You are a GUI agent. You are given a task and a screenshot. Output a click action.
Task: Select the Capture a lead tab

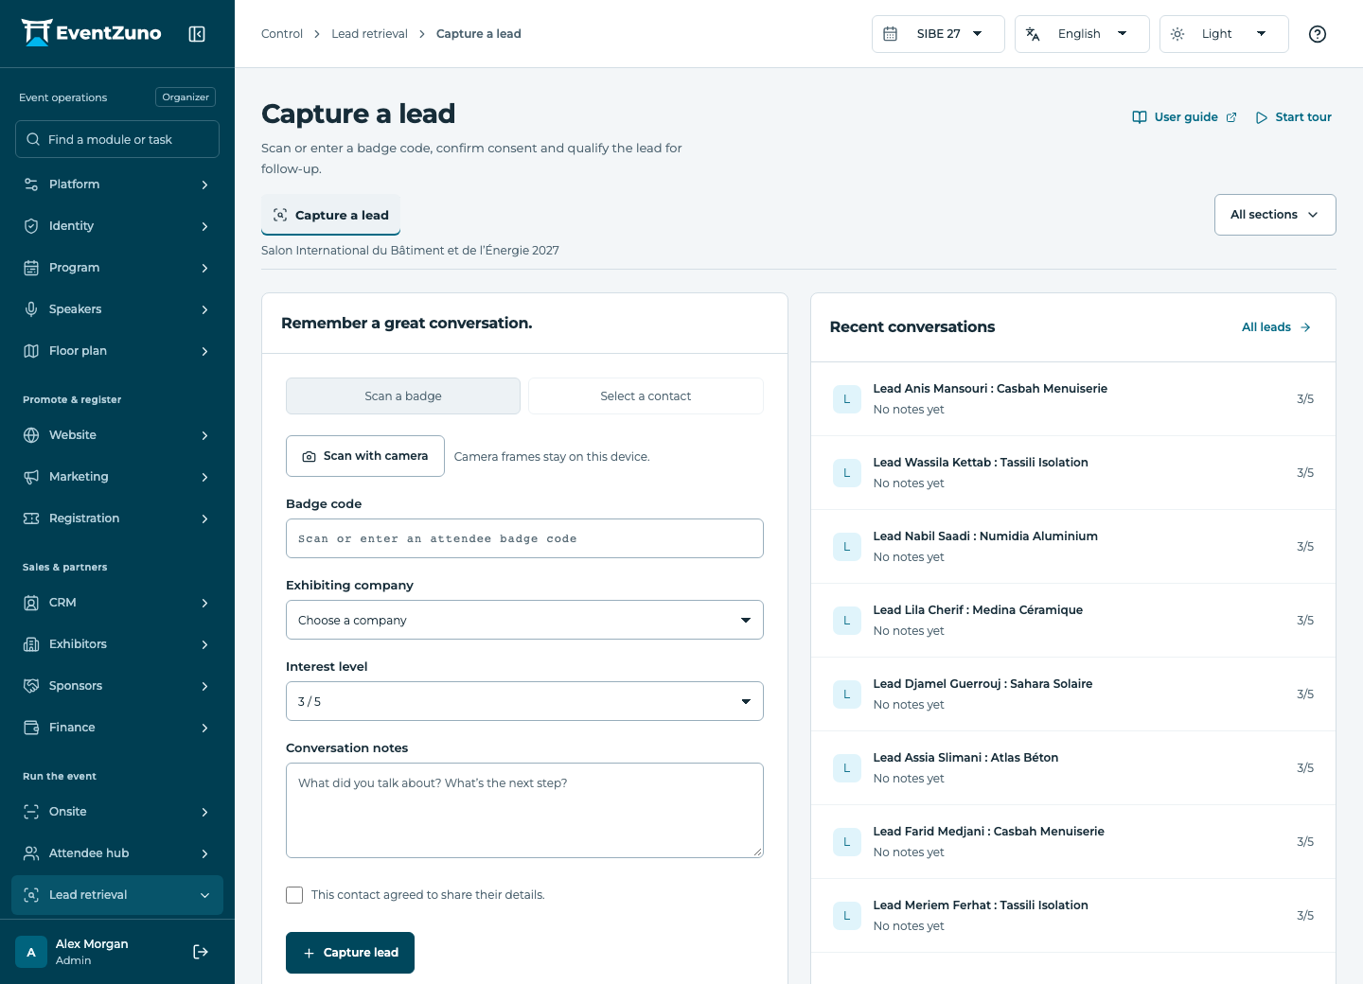(331, 216)
